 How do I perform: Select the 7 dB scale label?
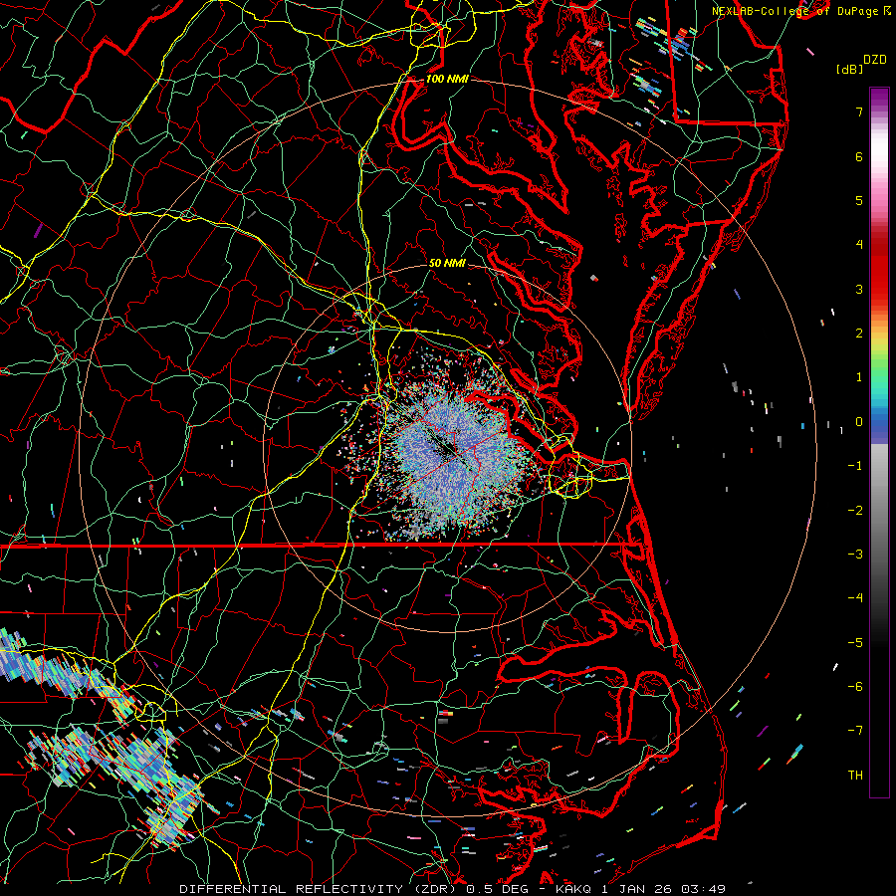click(859, 112)
